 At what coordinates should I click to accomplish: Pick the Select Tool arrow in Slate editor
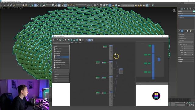pos(54,40)
